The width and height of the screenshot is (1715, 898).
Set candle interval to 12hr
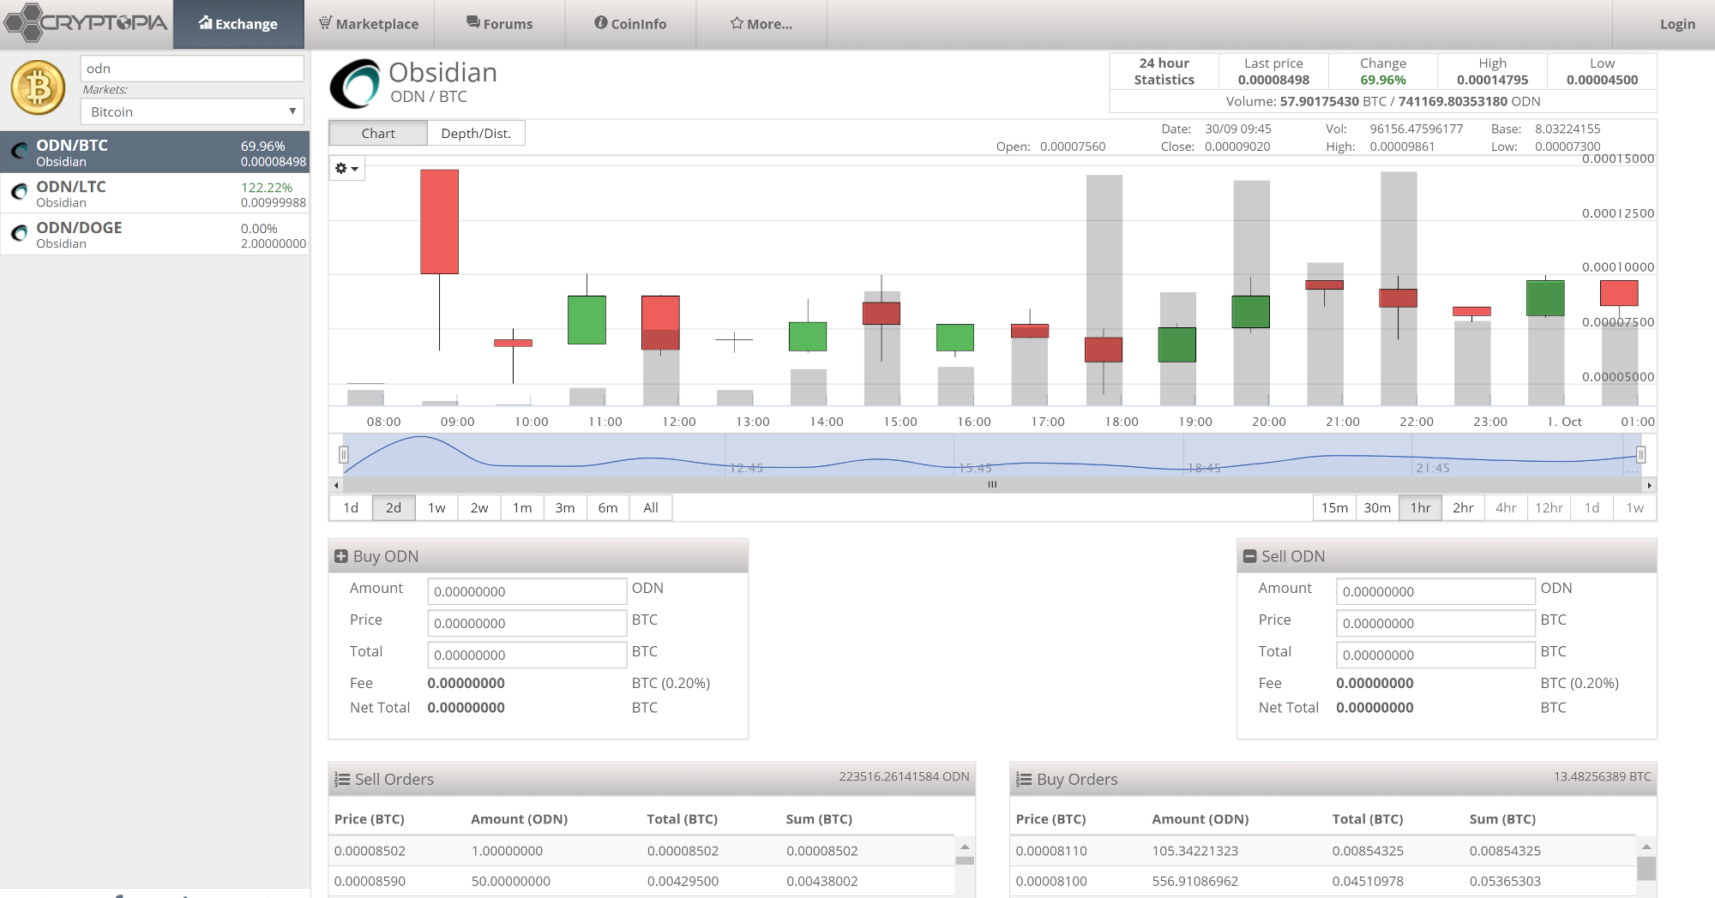click(x=1549, y=508)
